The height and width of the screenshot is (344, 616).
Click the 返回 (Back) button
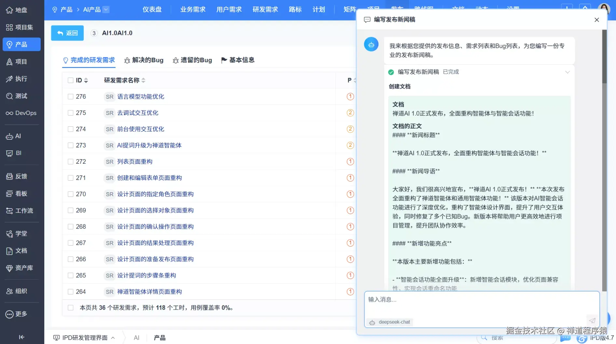pos(67,33)
